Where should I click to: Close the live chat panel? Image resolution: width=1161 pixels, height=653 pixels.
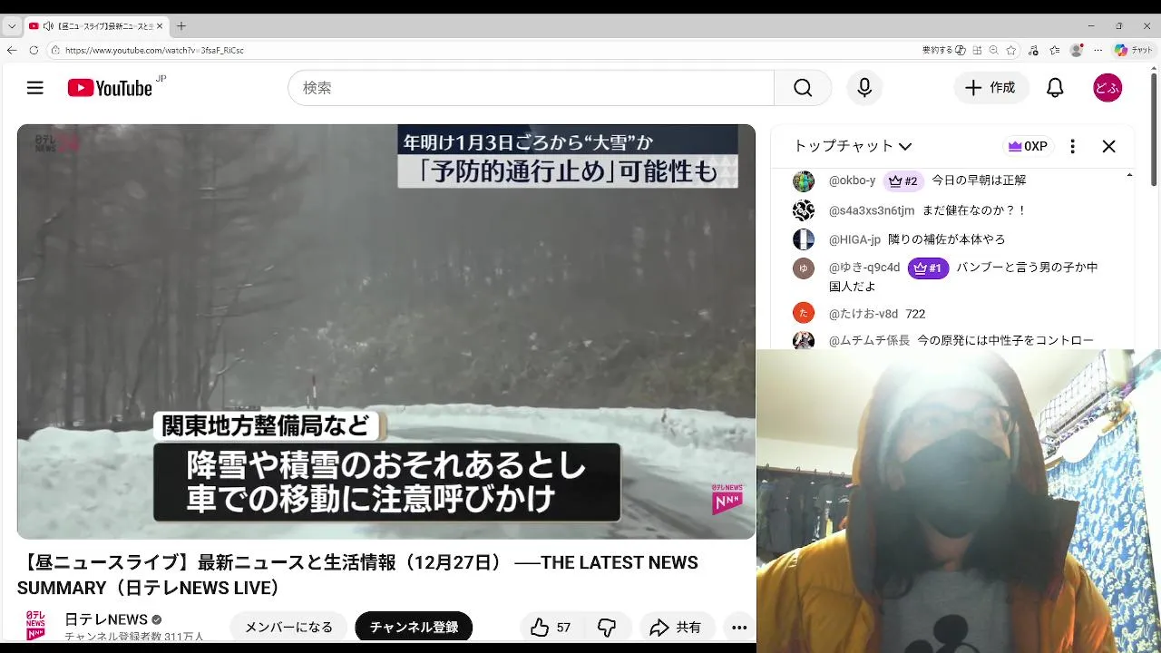click(1108, 146)
